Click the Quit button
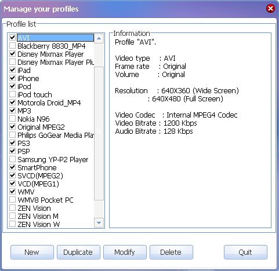279x271 pixels. 245,252
